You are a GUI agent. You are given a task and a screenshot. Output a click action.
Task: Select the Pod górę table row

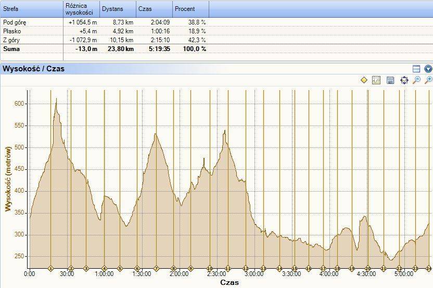104,22
